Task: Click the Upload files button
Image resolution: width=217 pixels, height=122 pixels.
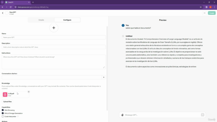Action: pos(7,102)
